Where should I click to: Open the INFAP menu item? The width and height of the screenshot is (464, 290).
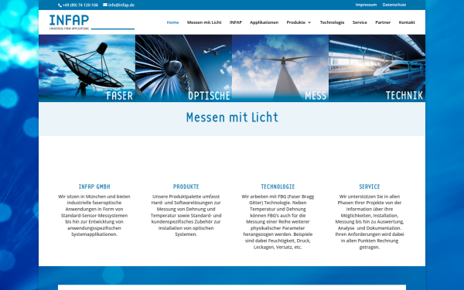point(236,22)
